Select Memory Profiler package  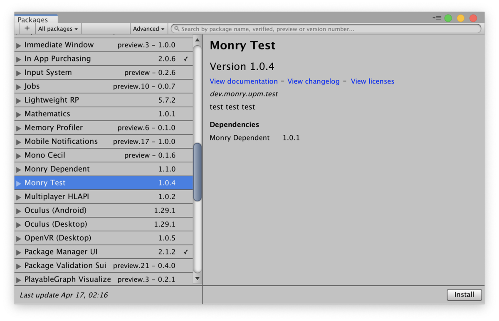[x=104, y=127]
